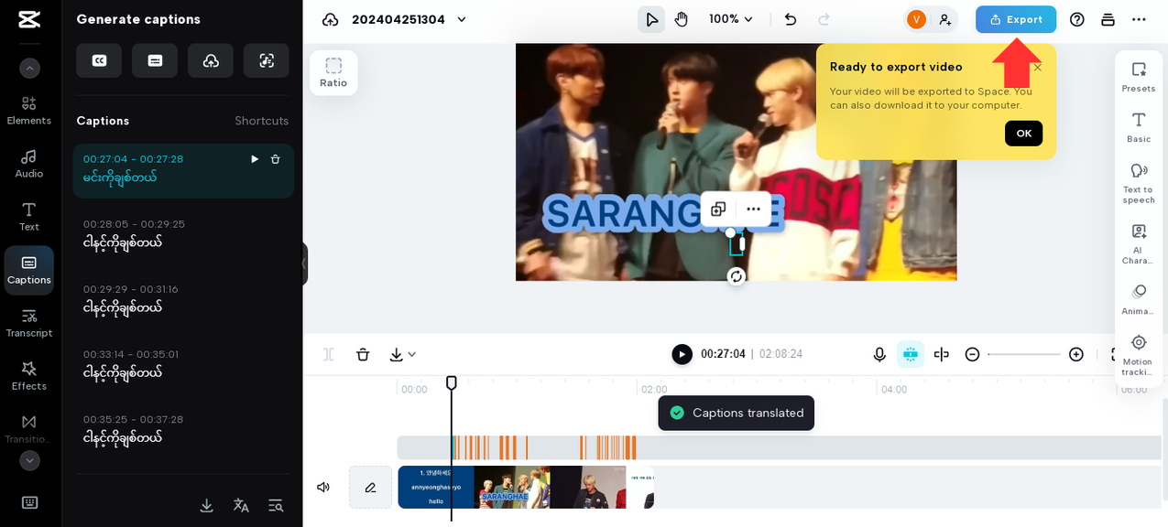Edit the video cover
This screenshot has height=527, width=1168.
(x=370, y=487)
